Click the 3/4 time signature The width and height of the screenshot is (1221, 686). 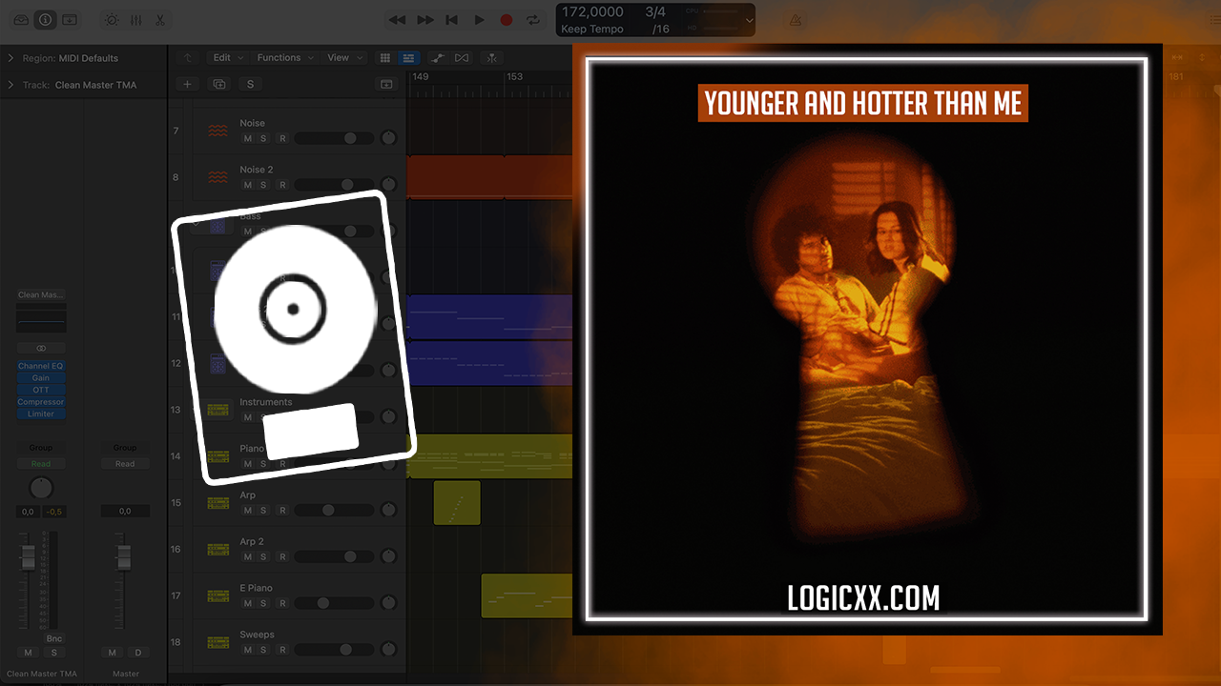click(x=655, y=12)
